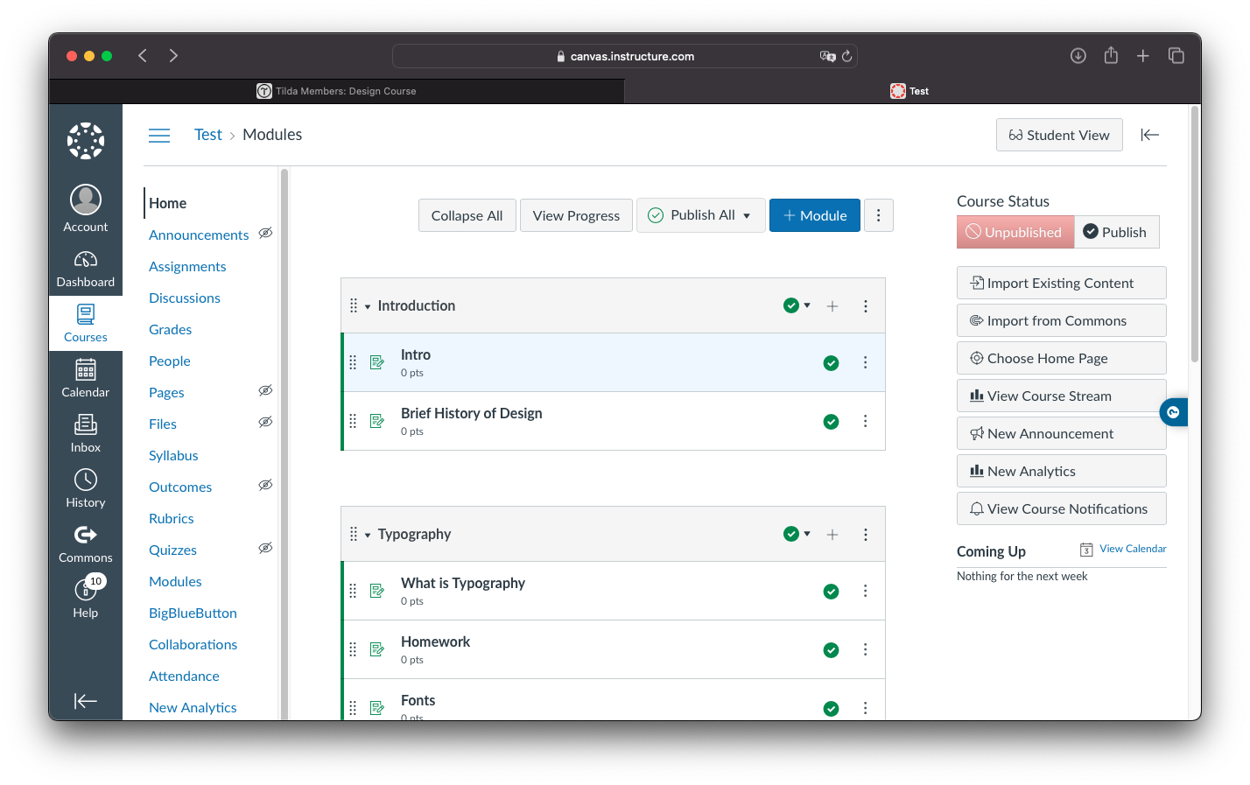The height and width of the screenshot is (785, 1250).
Task: Open People in course navigation
Action: (x=170, y=361)
